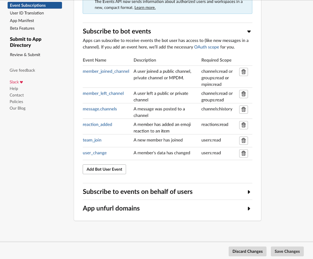The width and height of the screenshot is (313, 259).
Task: Click the Description column header
Action: click(145, 60)
